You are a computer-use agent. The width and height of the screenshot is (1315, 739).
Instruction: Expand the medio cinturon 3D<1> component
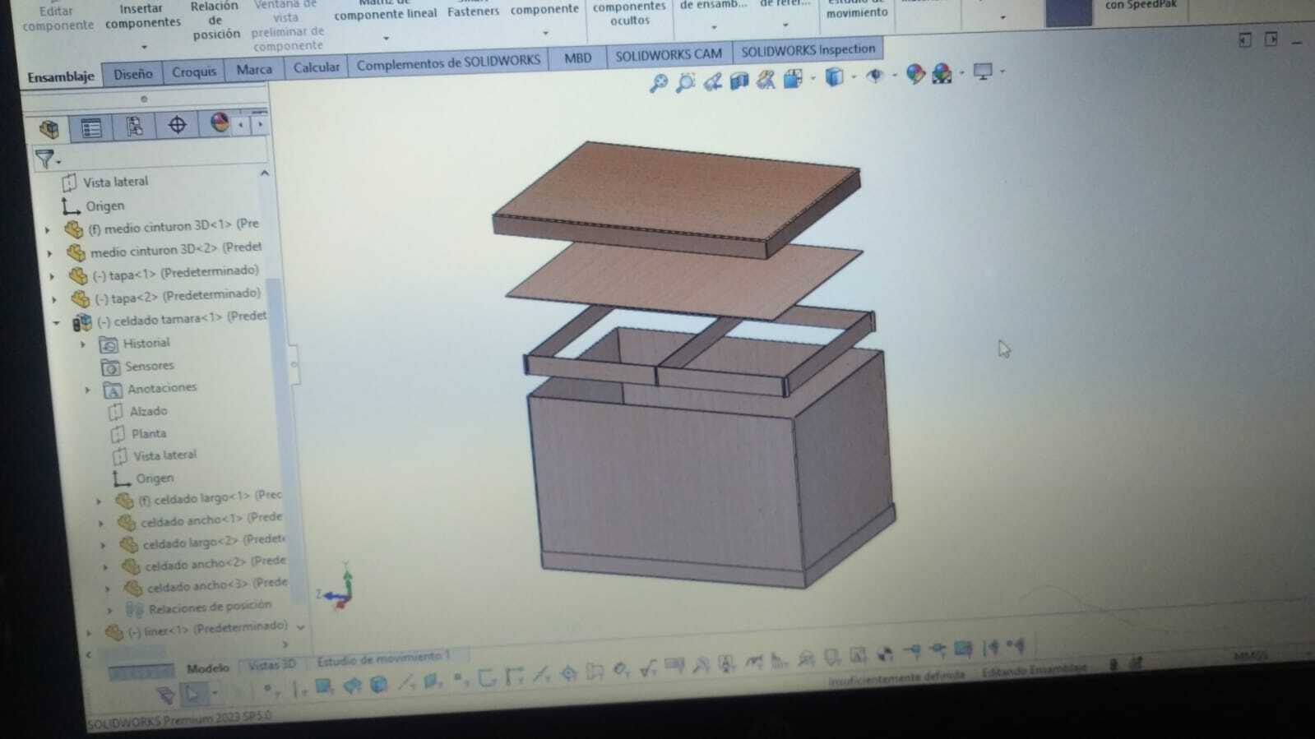[47, 229]
